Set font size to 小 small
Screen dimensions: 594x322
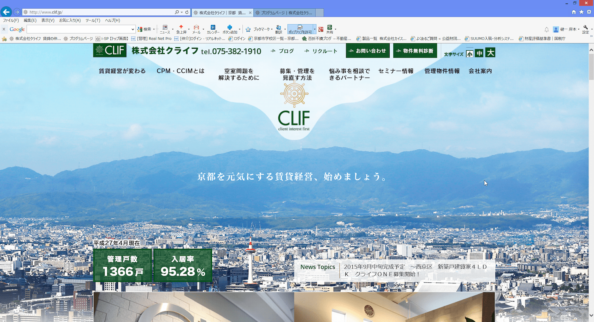pyautogui.click(x=470, y=53)
